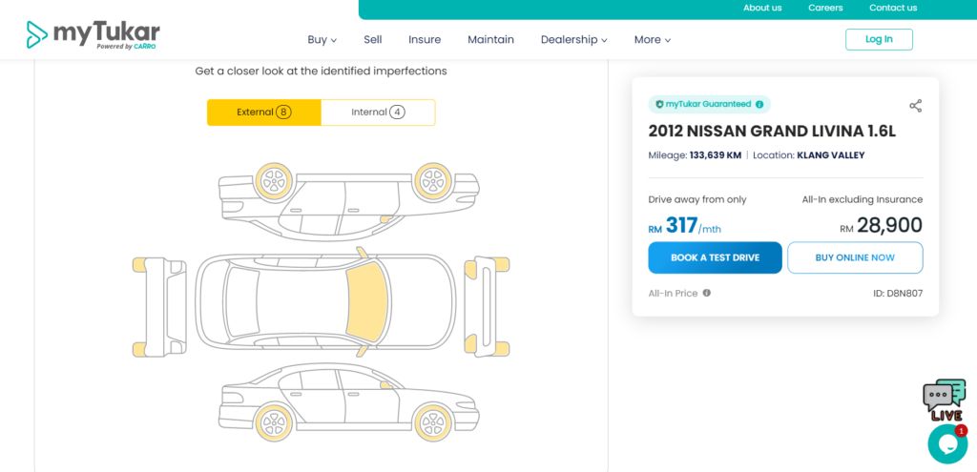Expand the Dealership dropdown menu
Image resolution: width=977 pixels, height=472 pixels.
coord(573,39)
